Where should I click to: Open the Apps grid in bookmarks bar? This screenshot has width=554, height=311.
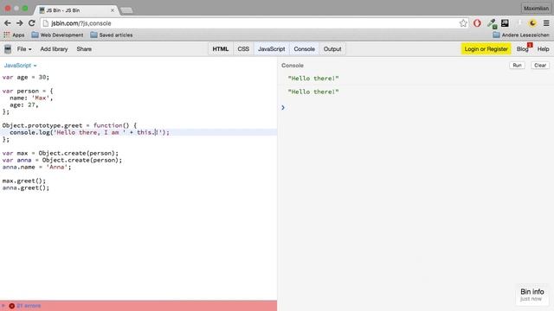point(14,35)
